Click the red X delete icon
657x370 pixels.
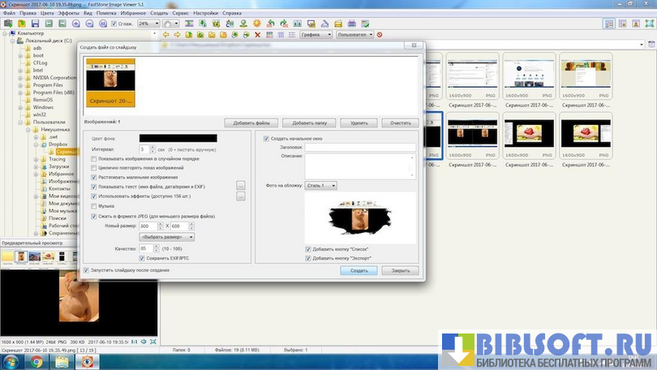pos(258,35)
